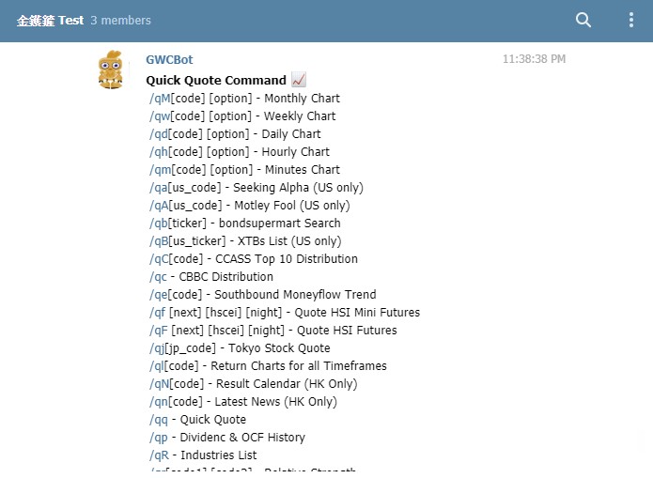Tap the /qf HSI Mini Futures command

pos(158,313)
